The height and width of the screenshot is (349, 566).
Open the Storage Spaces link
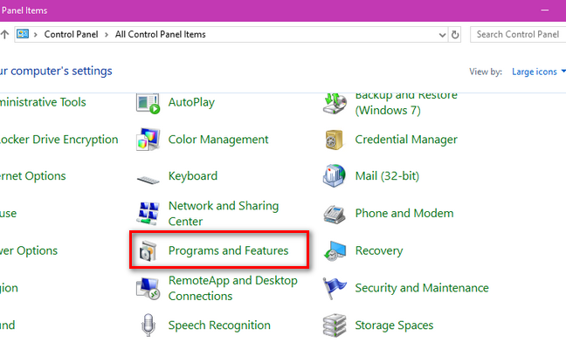coord(394,325)
